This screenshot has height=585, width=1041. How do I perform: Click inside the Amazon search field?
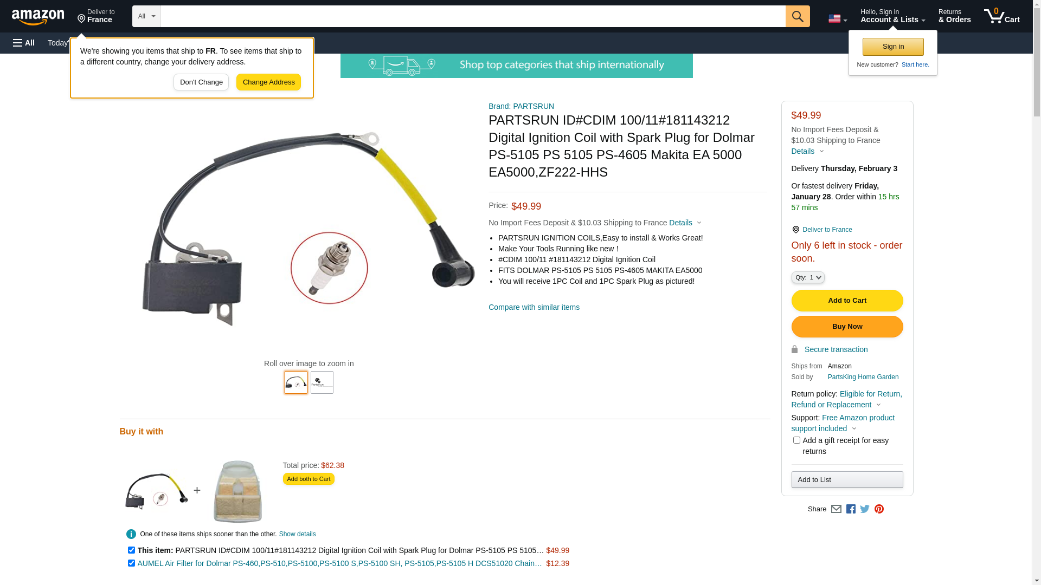472,16
